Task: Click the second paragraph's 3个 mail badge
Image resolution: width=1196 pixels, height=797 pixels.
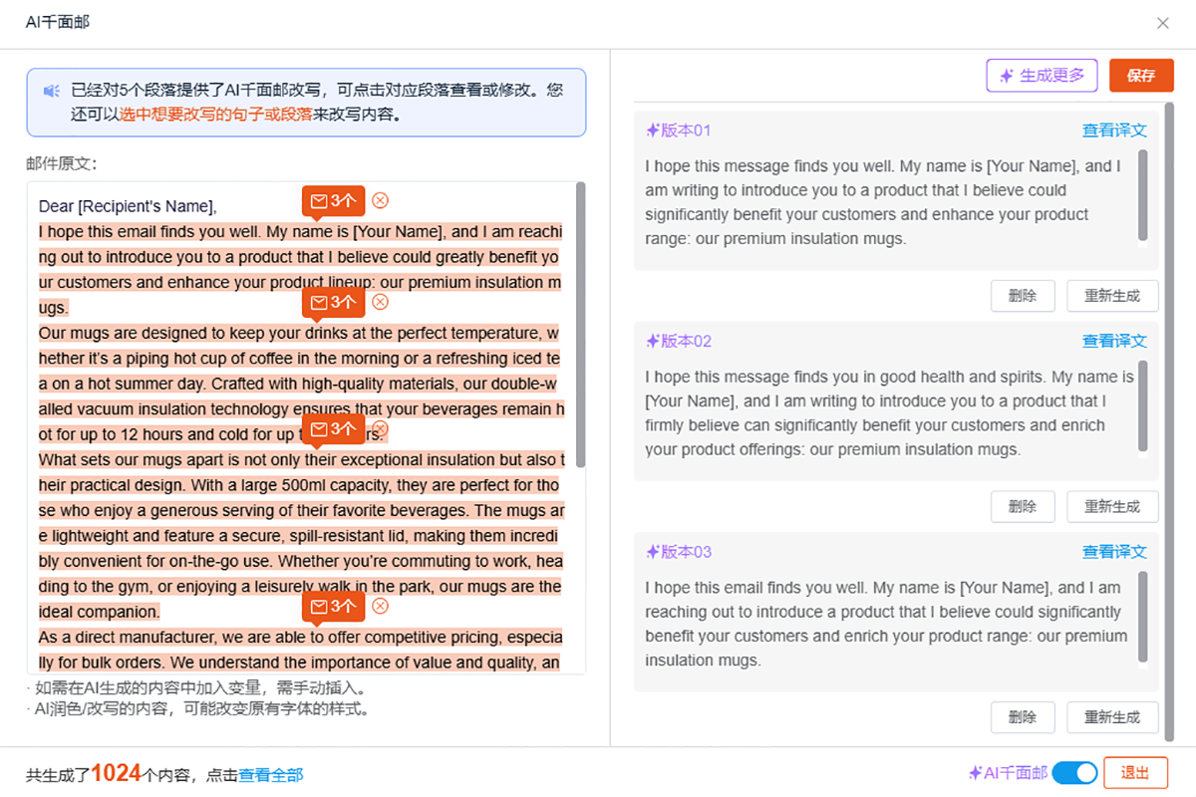Action: pos(333,303)
